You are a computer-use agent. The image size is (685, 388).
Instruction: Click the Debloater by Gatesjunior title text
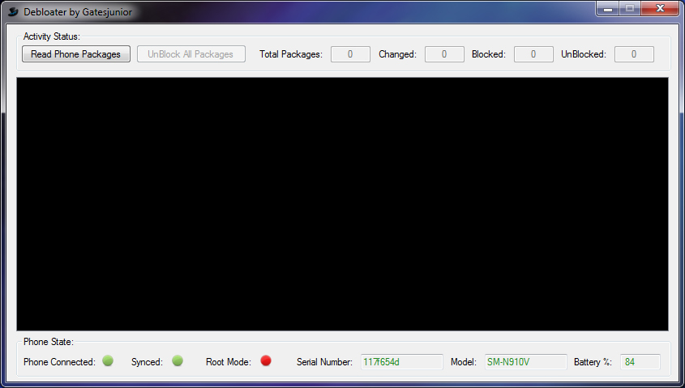[x=78, y=12]
